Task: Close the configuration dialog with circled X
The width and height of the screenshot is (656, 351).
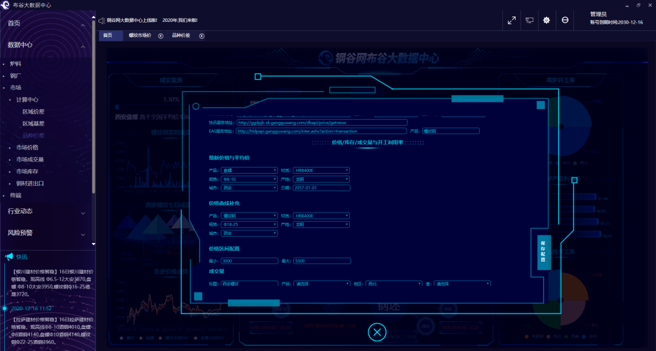Action: (377, 332)
